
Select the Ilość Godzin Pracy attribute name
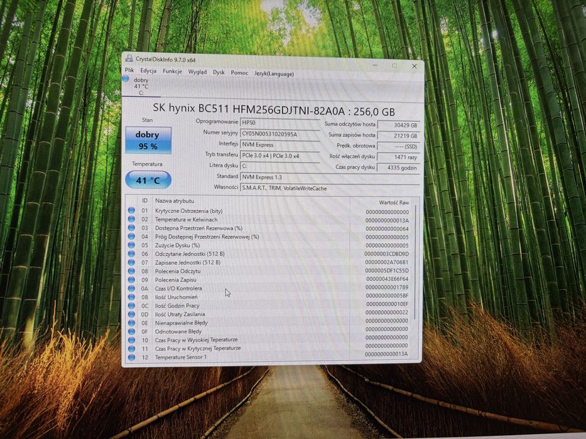pyautogui.click(x=177, y=306)
